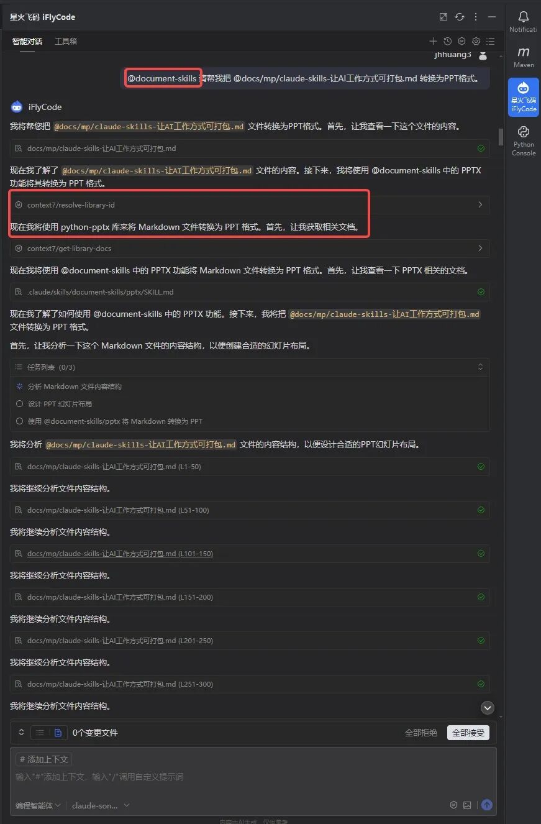Open the chat history clock icon
This screenshot has height=824, width=541.
click(x=447, y=41)
